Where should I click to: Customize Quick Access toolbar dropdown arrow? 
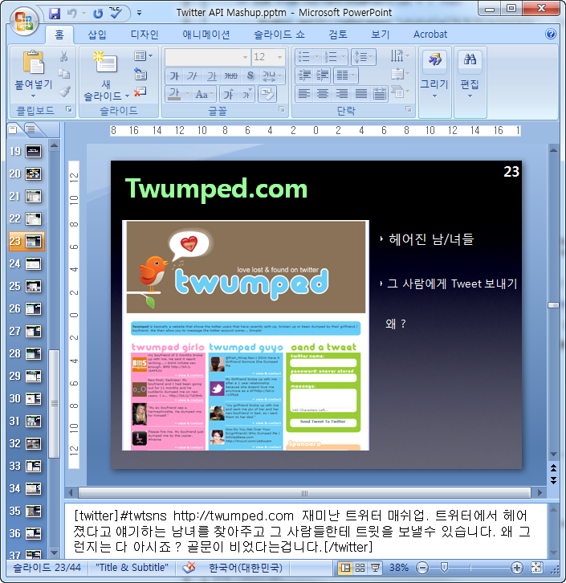[139, 13]
